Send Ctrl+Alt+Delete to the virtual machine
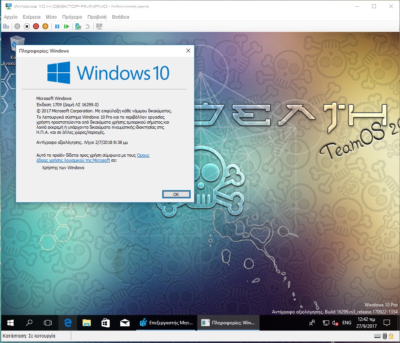The height and width of the screenshot is (343, 400). 6,26
